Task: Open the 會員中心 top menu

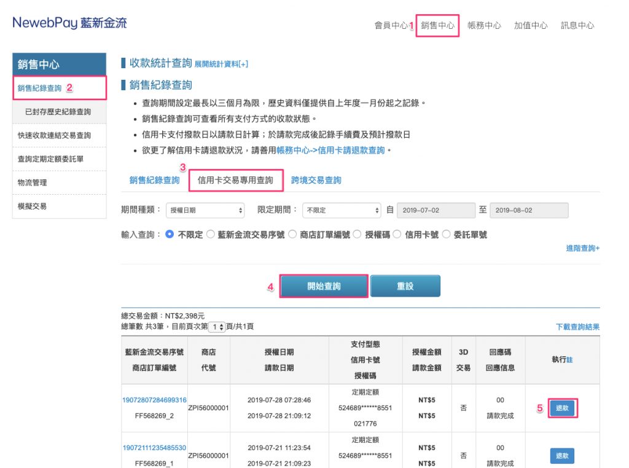Action: pos(391,26)
